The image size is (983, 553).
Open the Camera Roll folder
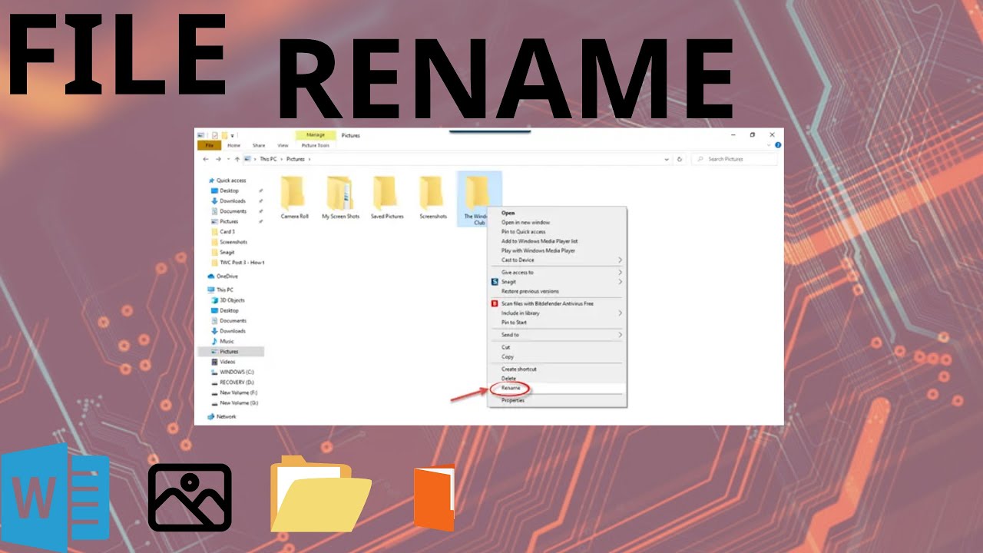pyautogui.click(x=294, y=198)
